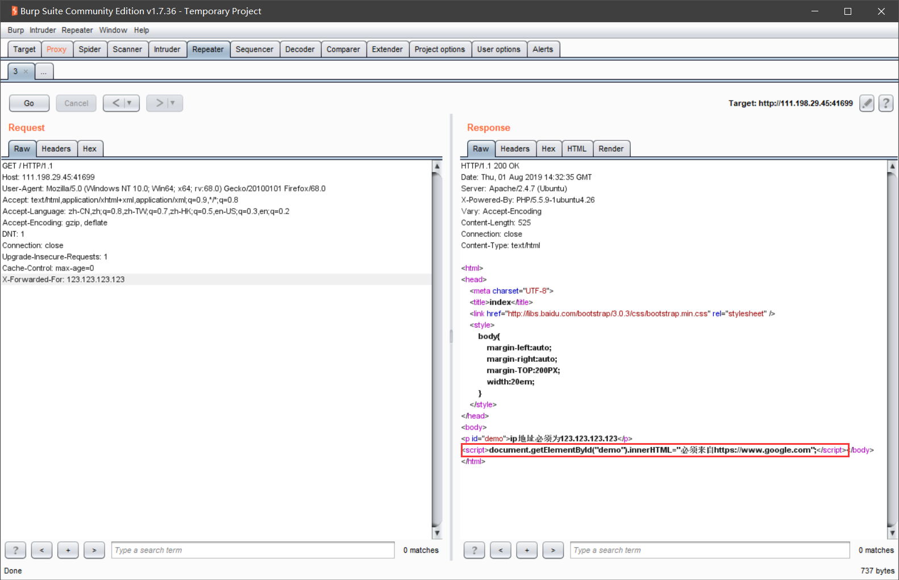
Task: Click response panel scrollbar up arrow
Action: (x=892, y=166)
